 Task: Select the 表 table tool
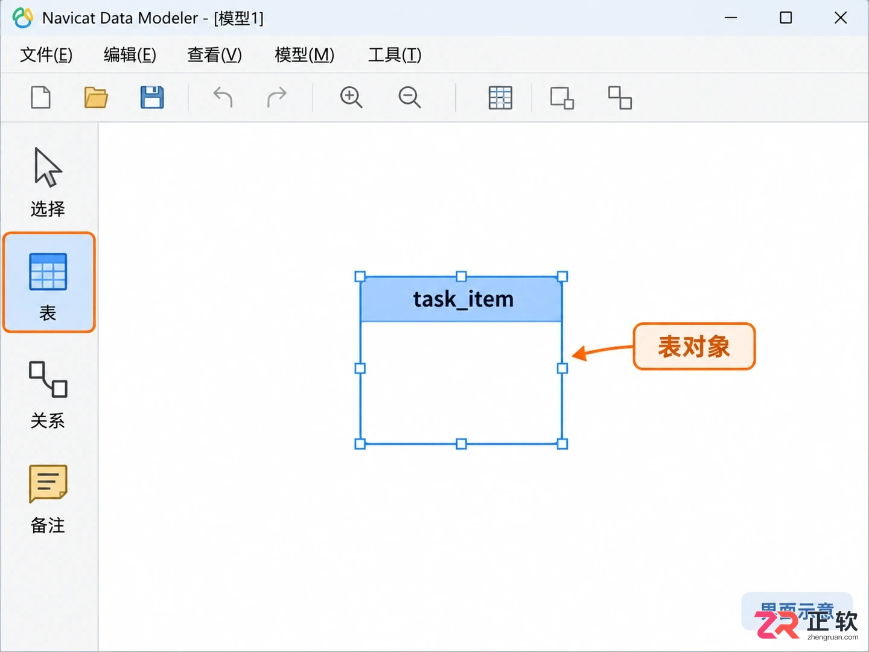click(x=49, y=283)
